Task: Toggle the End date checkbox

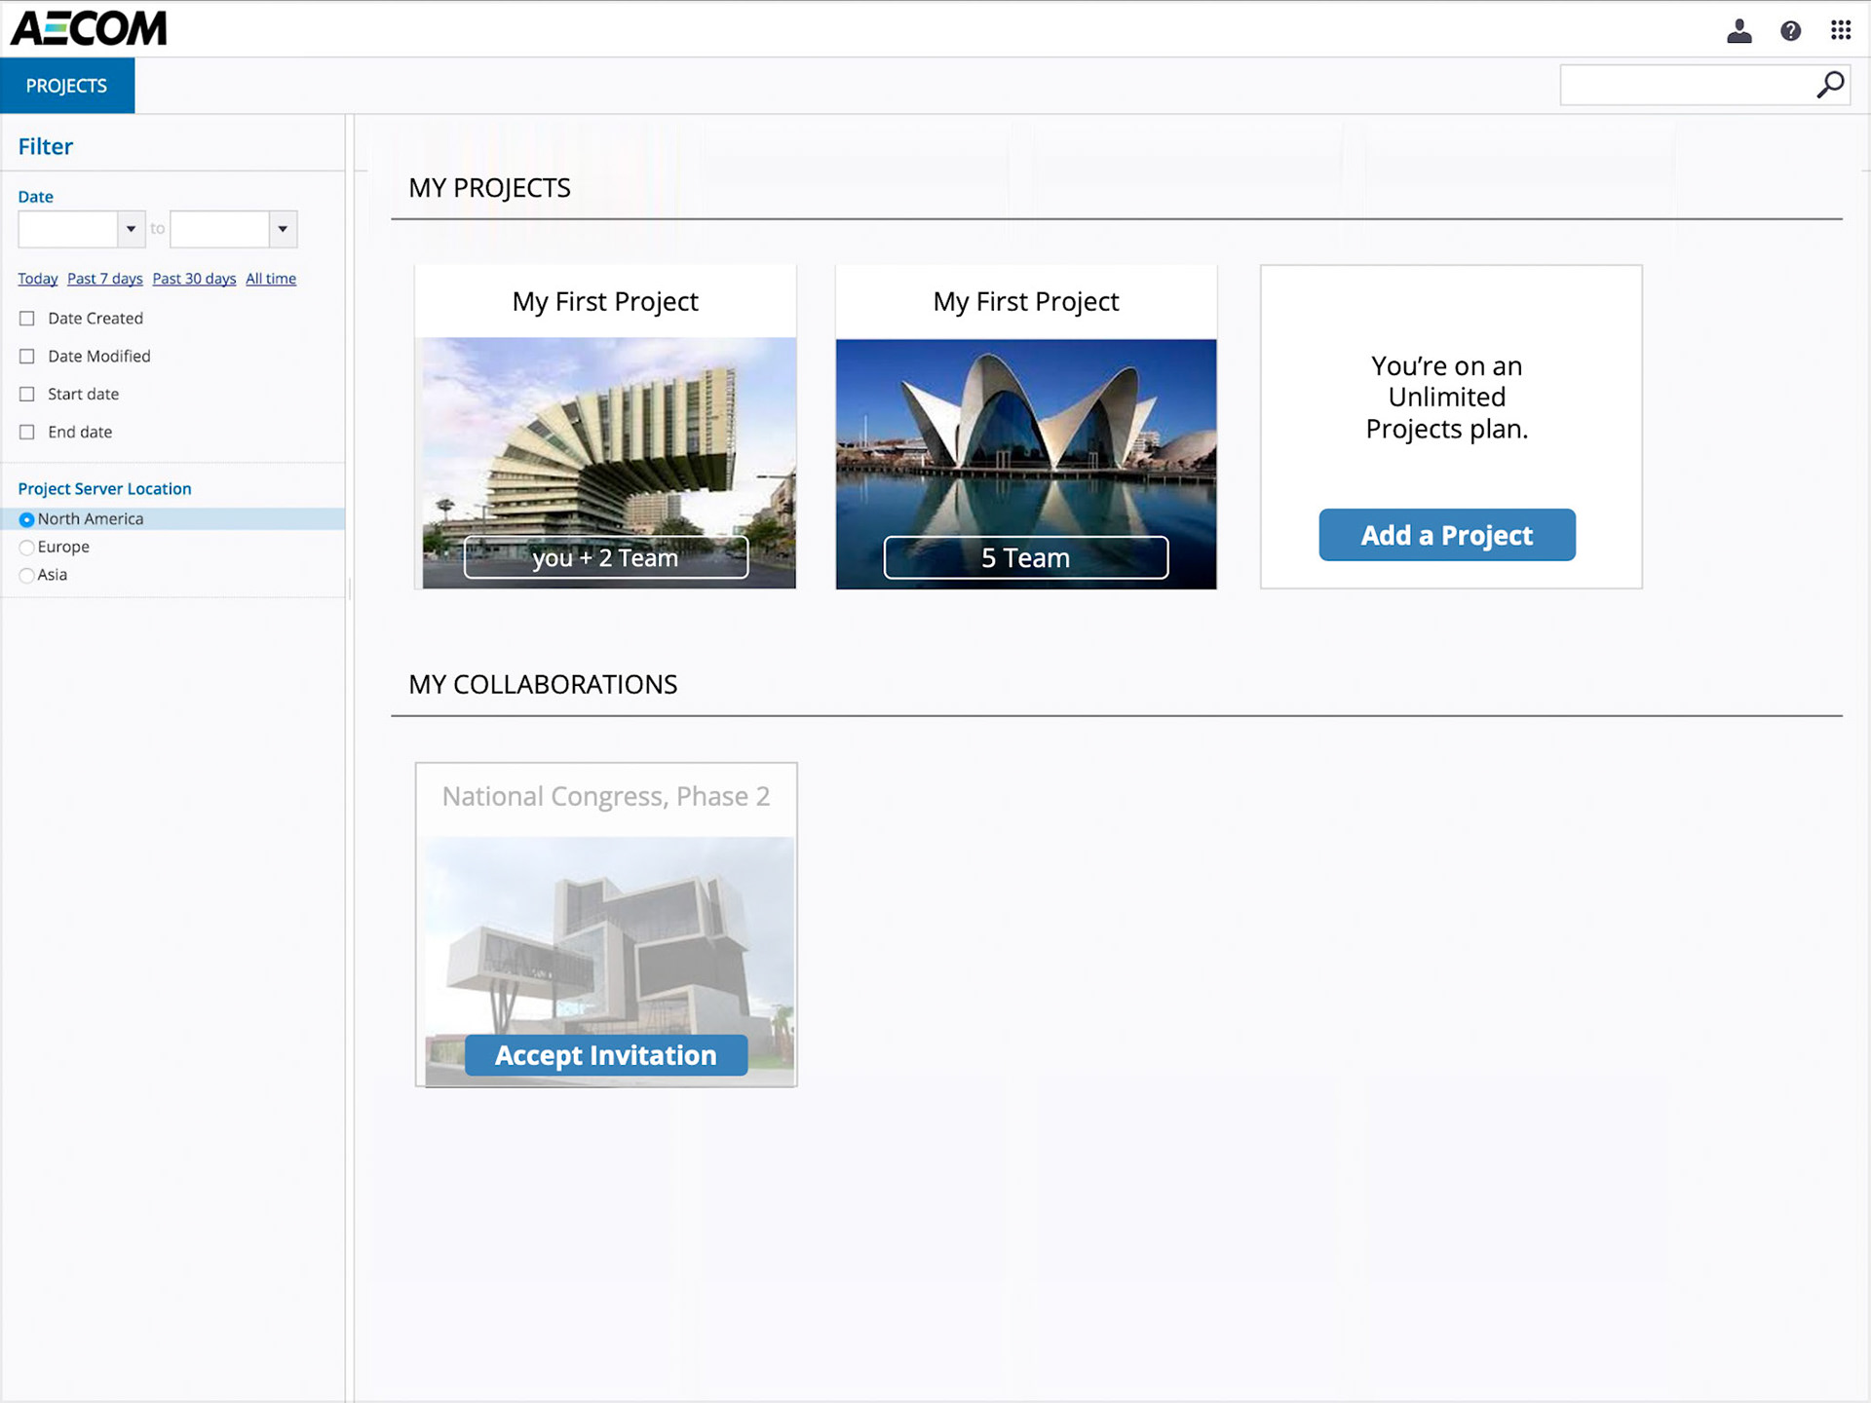Action: (x=27, y=433)
